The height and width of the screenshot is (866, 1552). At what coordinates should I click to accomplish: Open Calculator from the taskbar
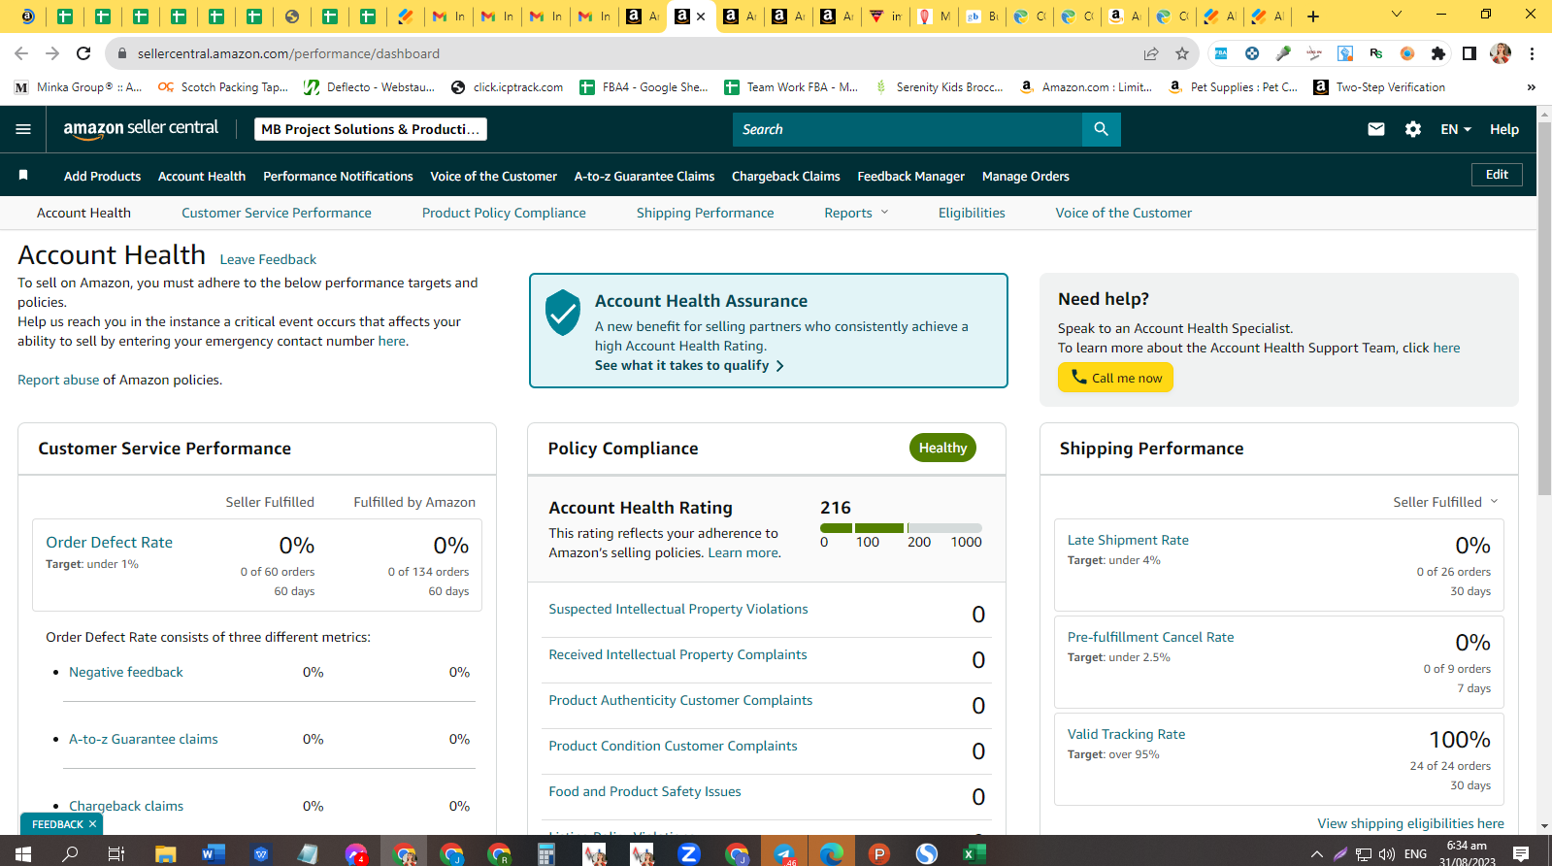click(545, 853)
